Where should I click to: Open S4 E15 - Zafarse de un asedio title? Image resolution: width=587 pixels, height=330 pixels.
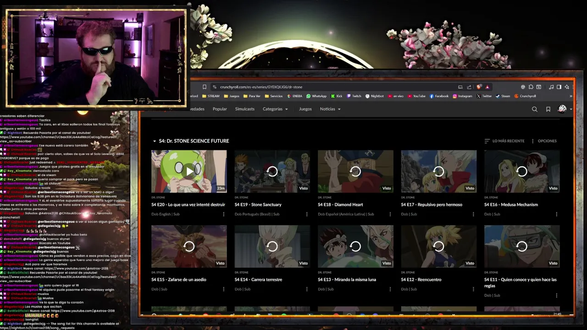(179, 280)
